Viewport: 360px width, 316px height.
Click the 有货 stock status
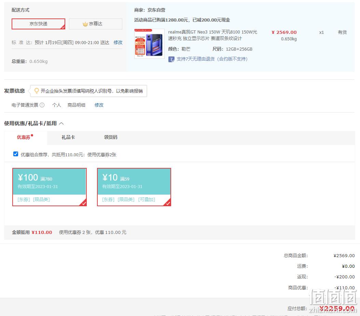click(x=342, y=32)
